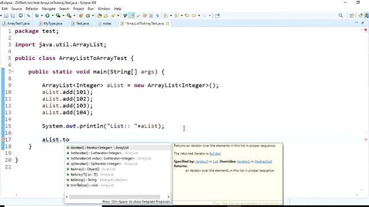This screenshot has height=207, width=369.
Task: Click the Open Task folder icon
Action: [106, 16]
